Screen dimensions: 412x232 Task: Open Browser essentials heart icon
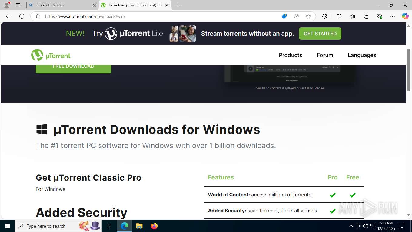pos(379,16)
